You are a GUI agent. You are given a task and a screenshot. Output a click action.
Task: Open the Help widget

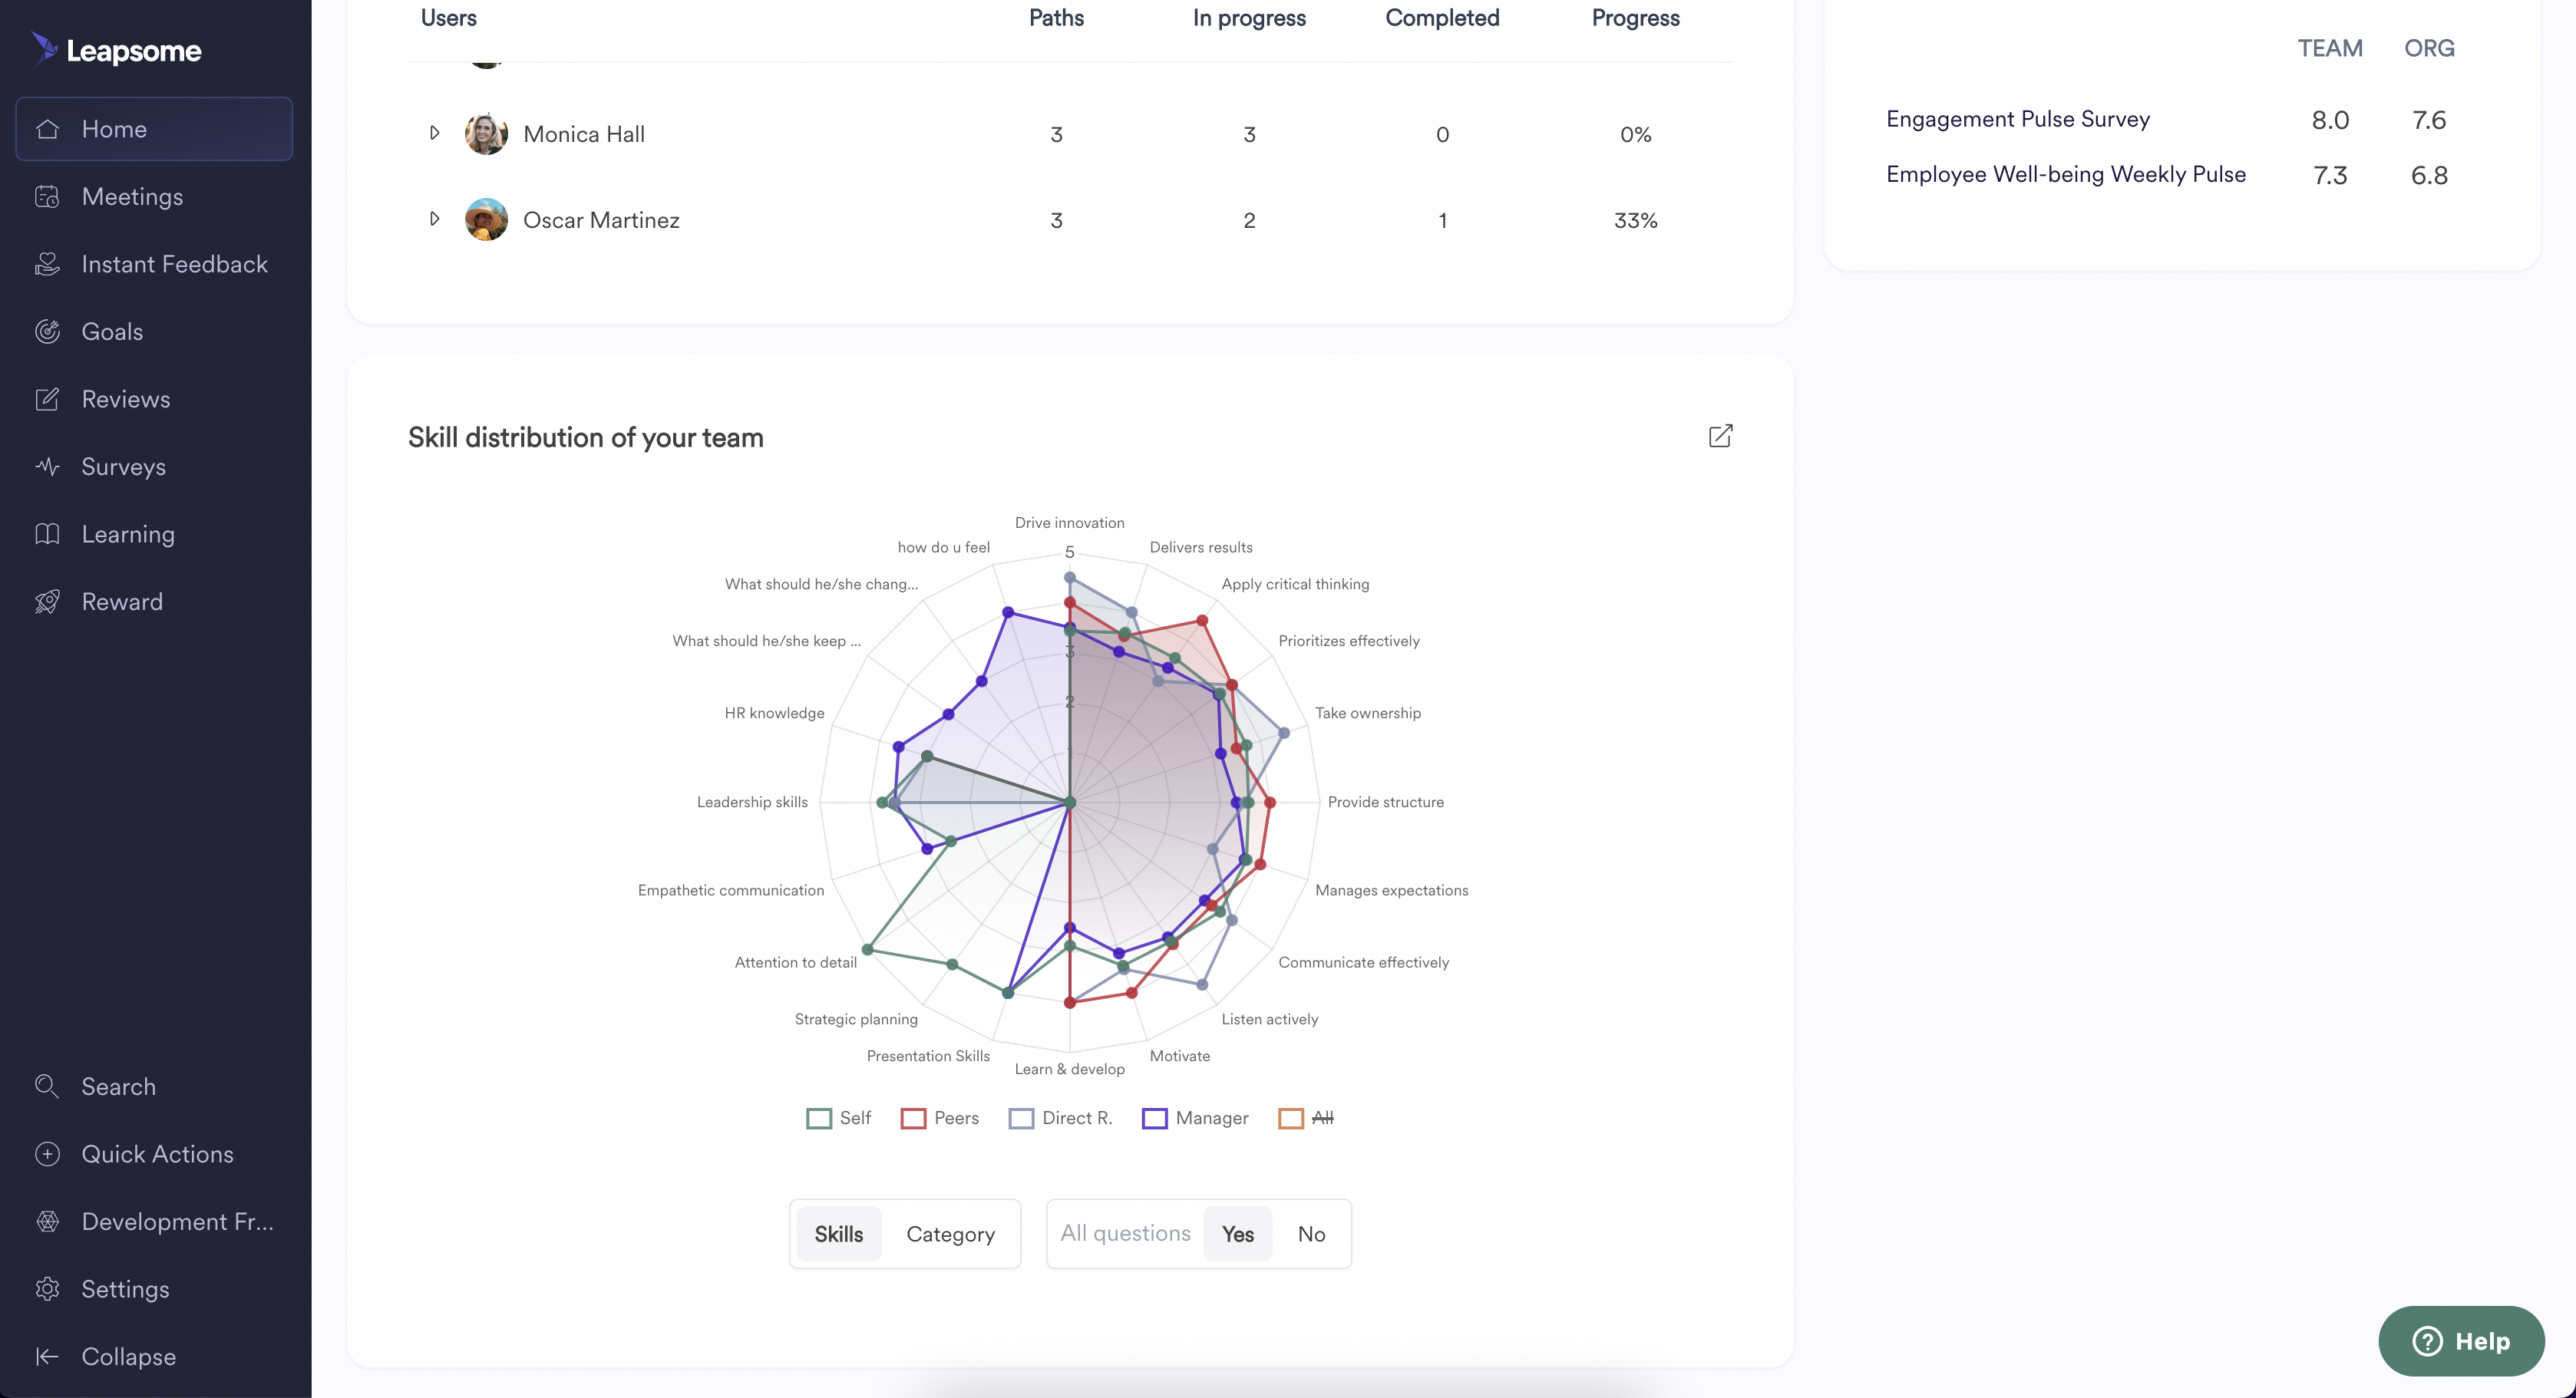tap(2459, 1341)
